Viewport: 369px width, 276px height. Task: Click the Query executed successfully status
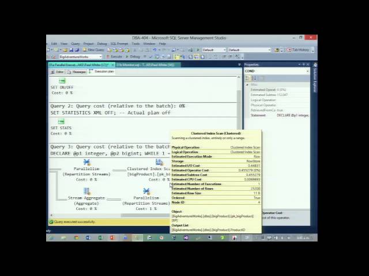74,222
